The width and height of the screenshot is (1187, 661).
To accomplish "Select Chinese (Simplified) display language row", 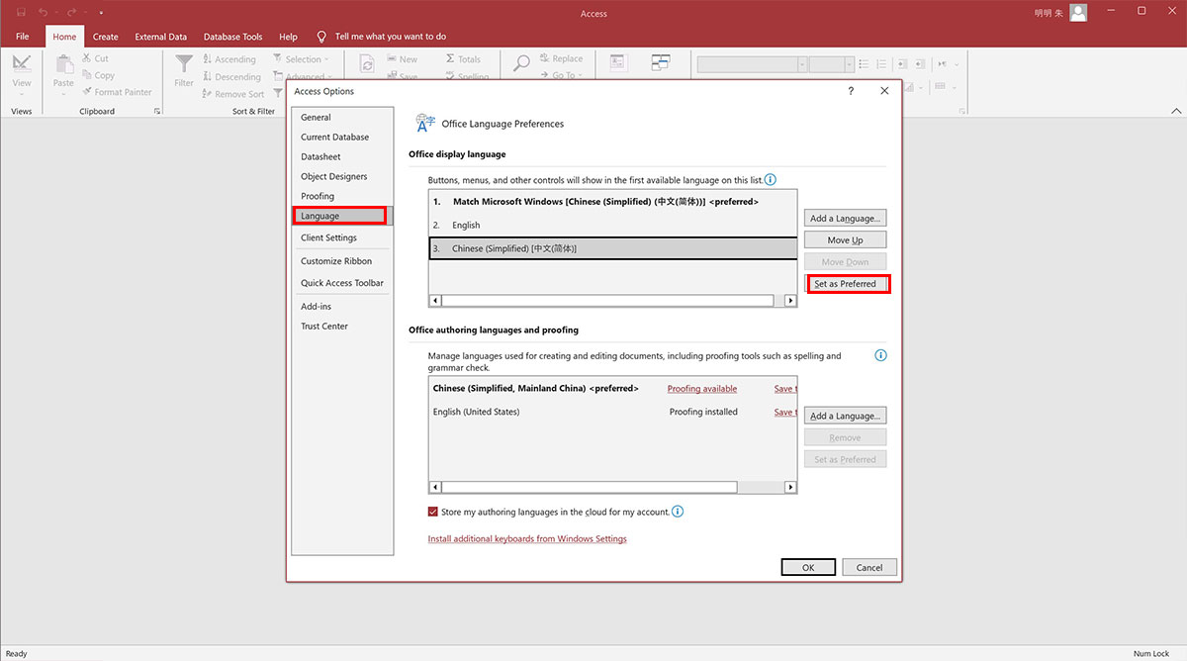I will coord(613,248).
